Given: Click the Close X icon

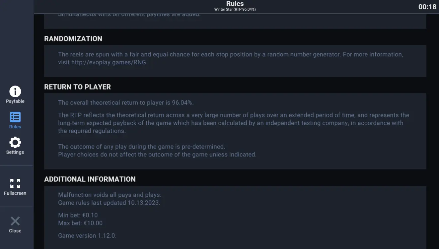Looking at the screenshot, I should 15,221.
